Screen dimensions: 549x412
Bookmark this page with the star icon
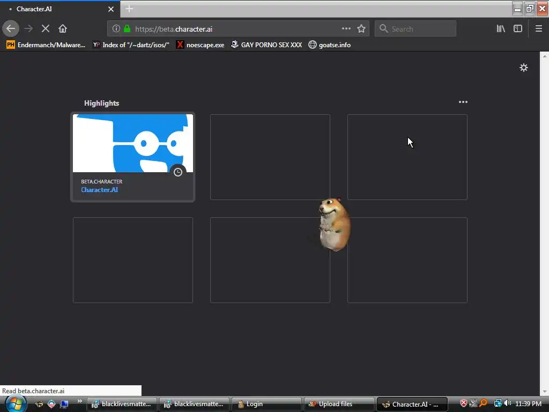click(361, 29)
